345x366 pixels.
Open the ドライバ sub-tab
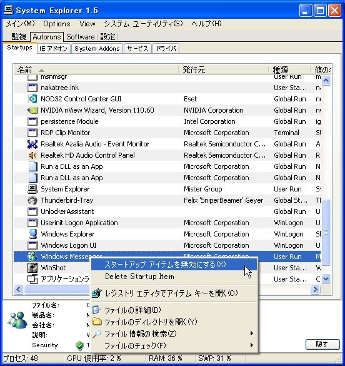click(166, 49)
